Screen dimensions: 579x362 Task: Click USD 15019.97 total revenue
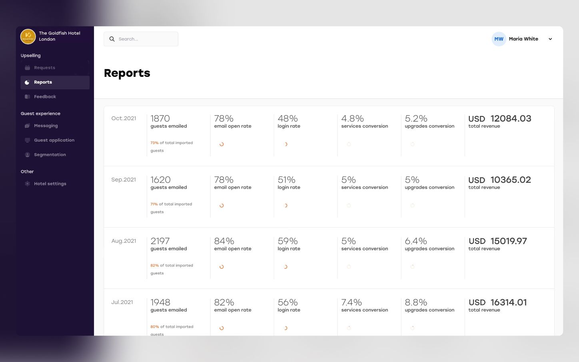498,241
